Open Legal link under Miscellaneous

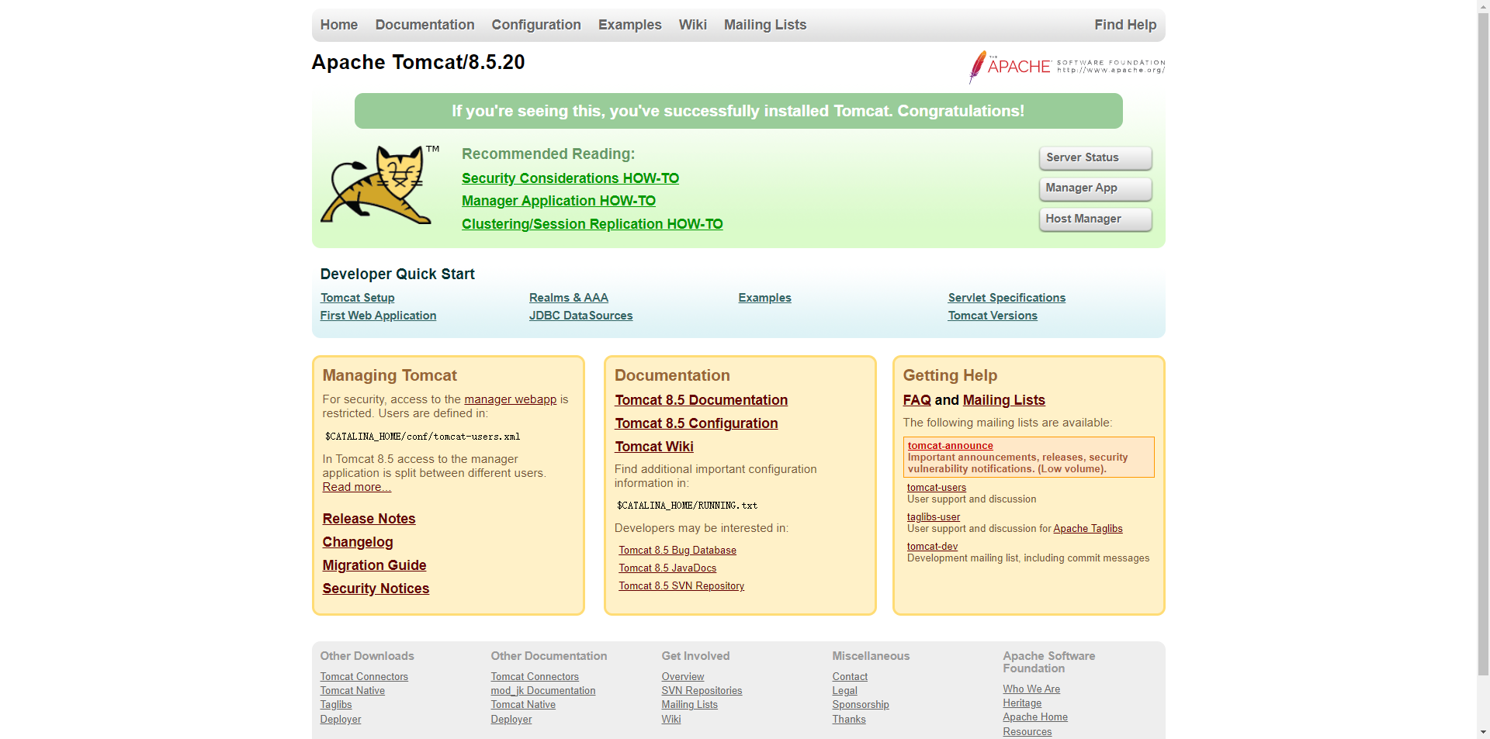(844, 691)
